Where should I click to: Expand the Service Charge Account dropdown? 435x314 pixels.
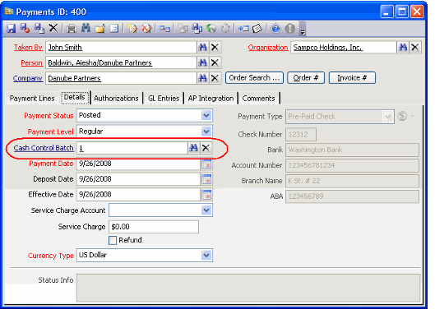206,210
